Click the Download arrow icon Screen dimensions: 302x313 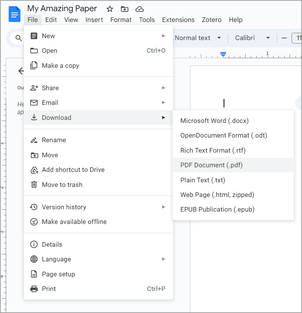pyautogui.click(x=34, y=117)
